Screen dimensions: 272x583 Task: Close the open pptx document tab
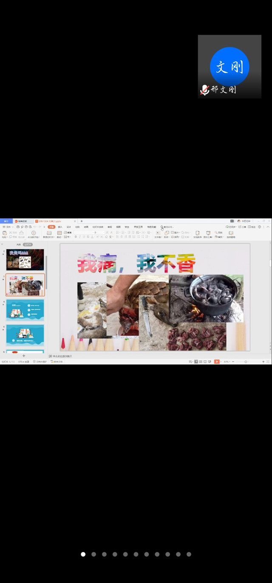point(75,221)
